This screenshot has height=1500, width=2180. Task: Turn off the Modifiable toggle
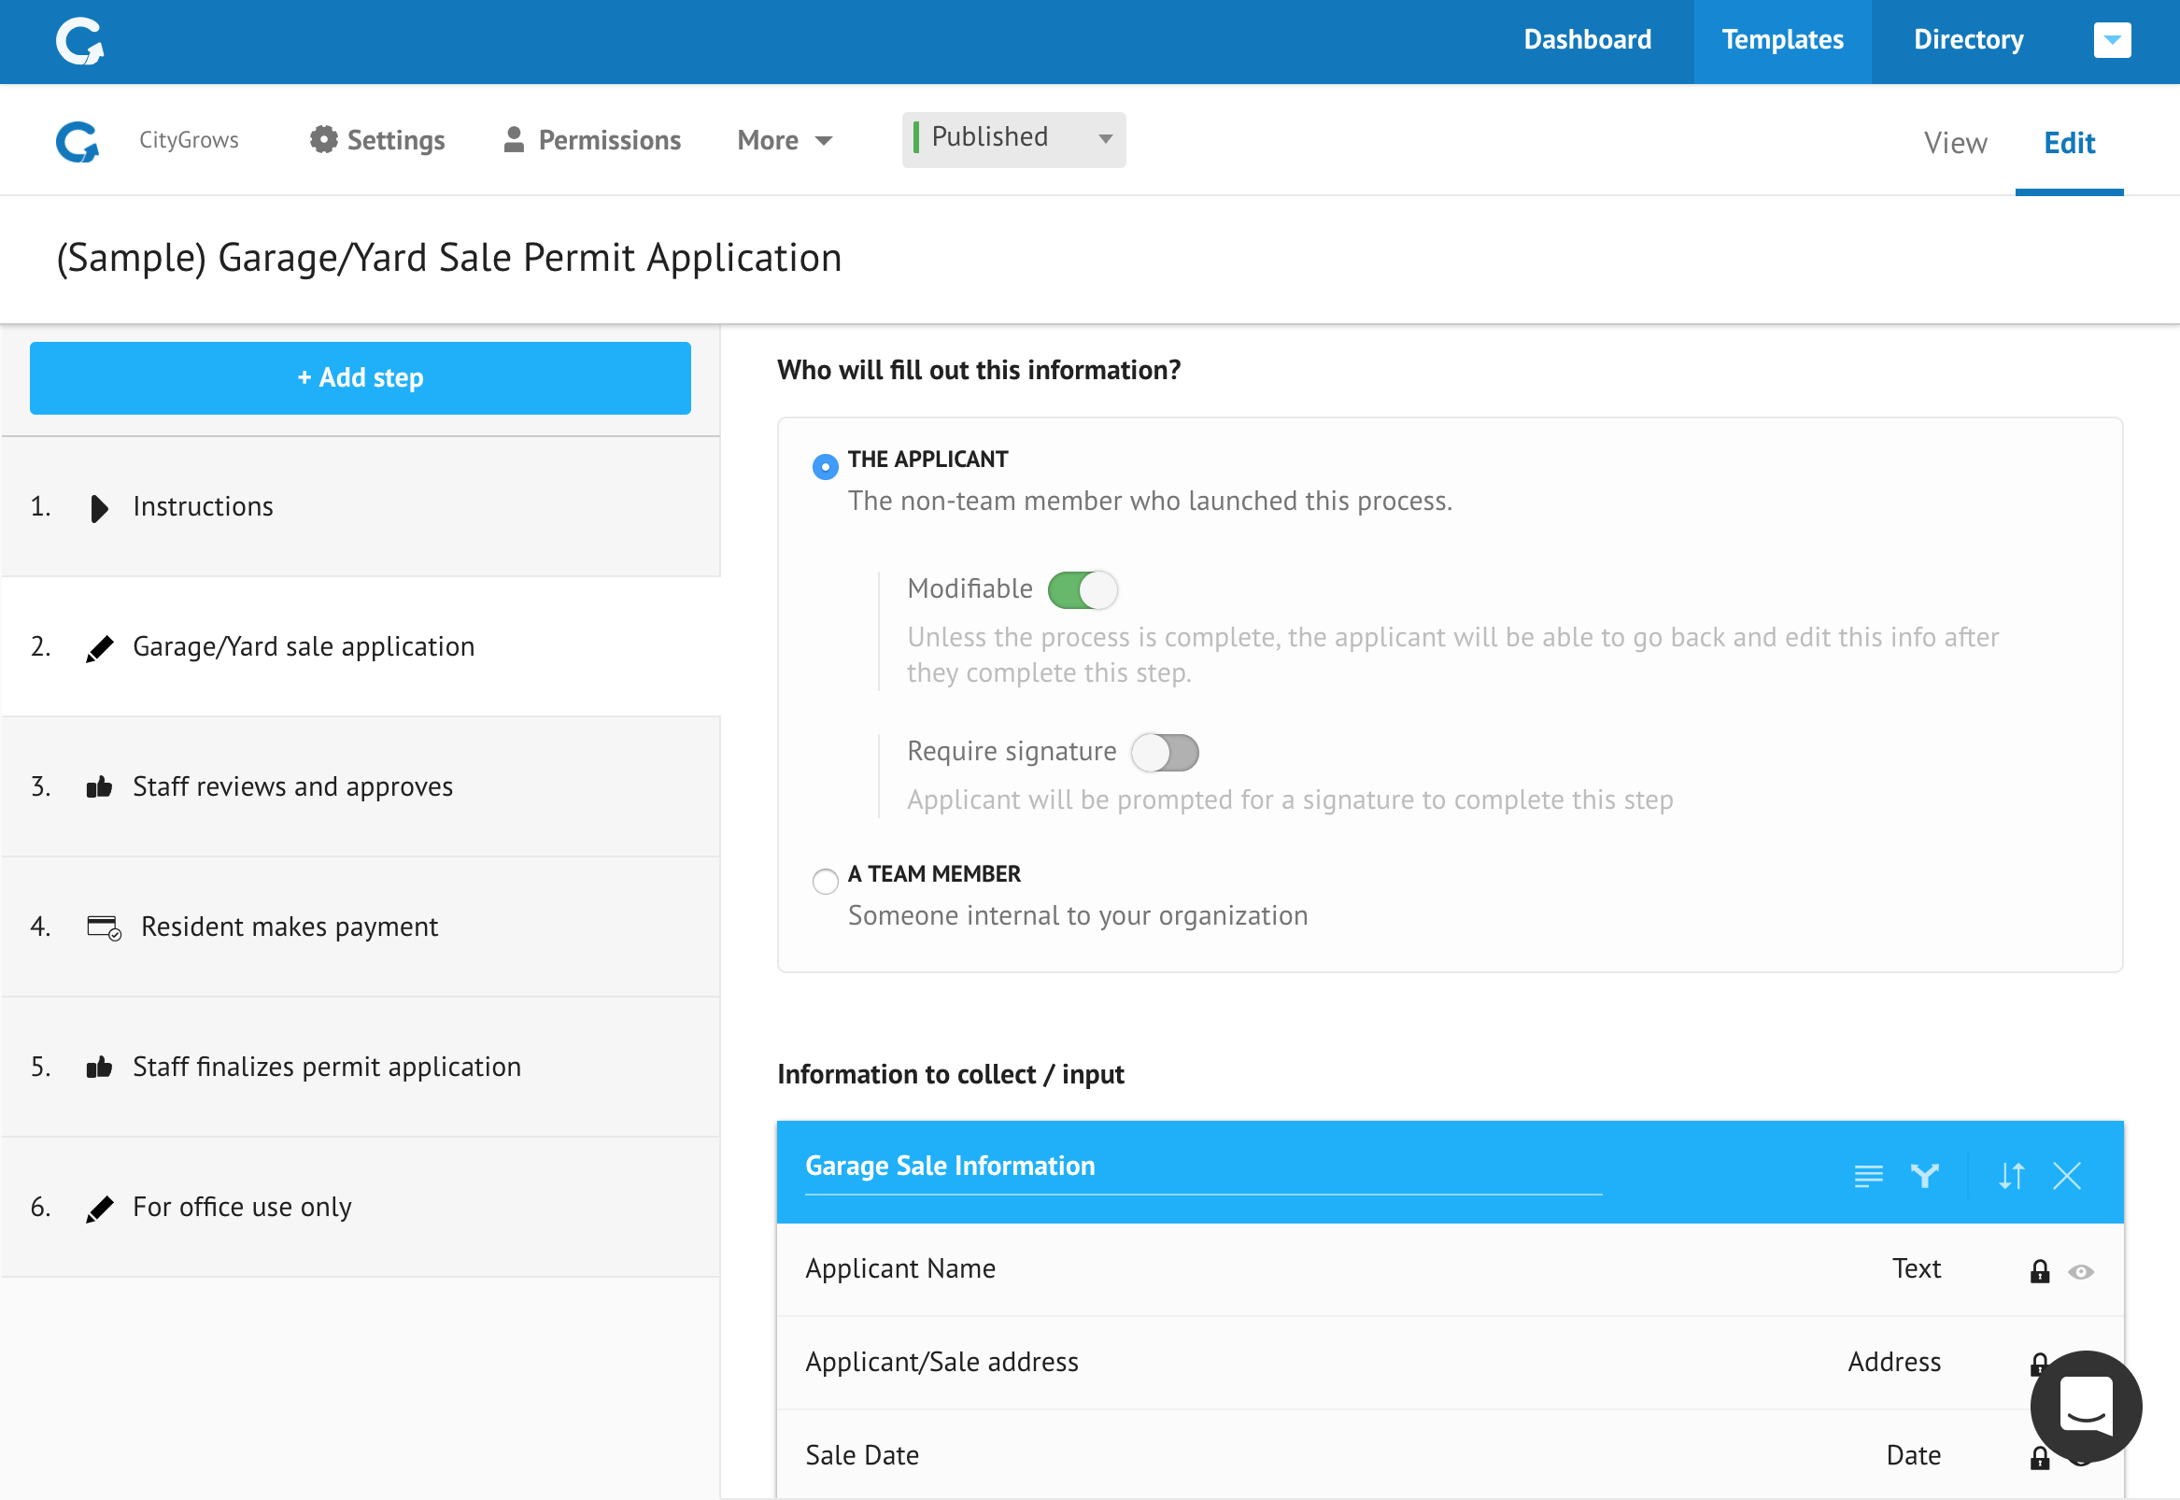(1083, 590)
